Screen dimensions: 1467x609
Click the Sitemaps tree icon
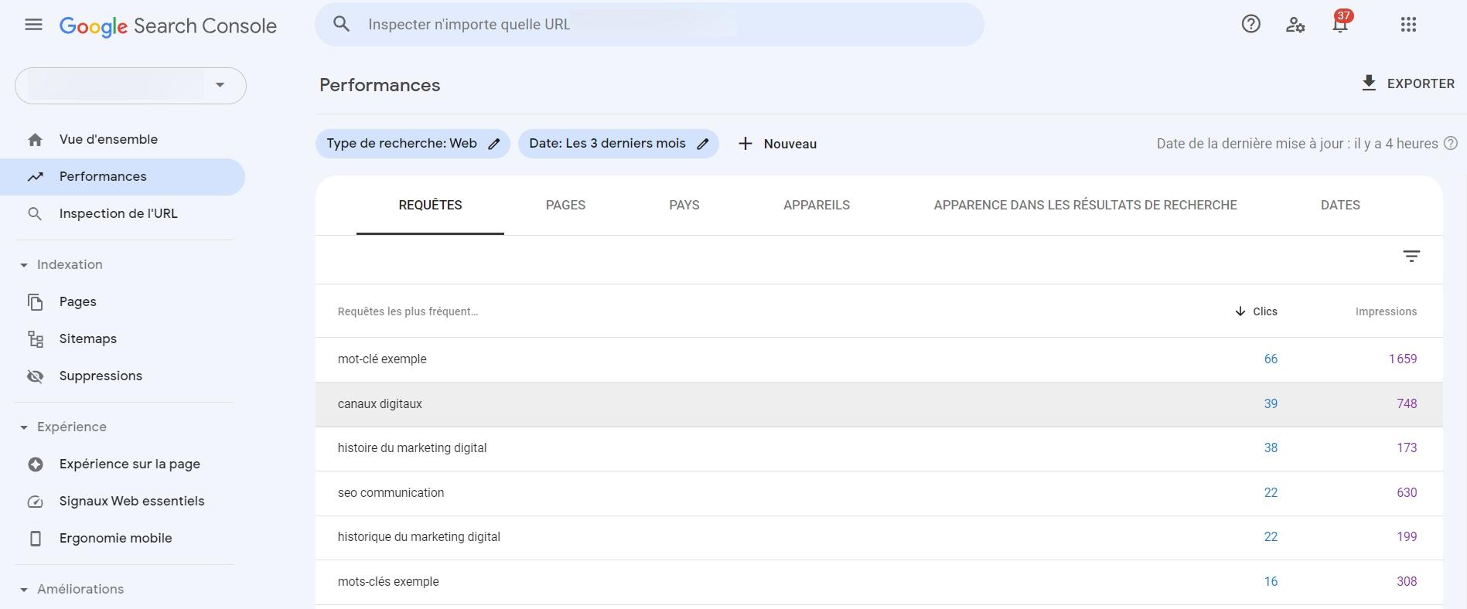[x=35, y=339]
